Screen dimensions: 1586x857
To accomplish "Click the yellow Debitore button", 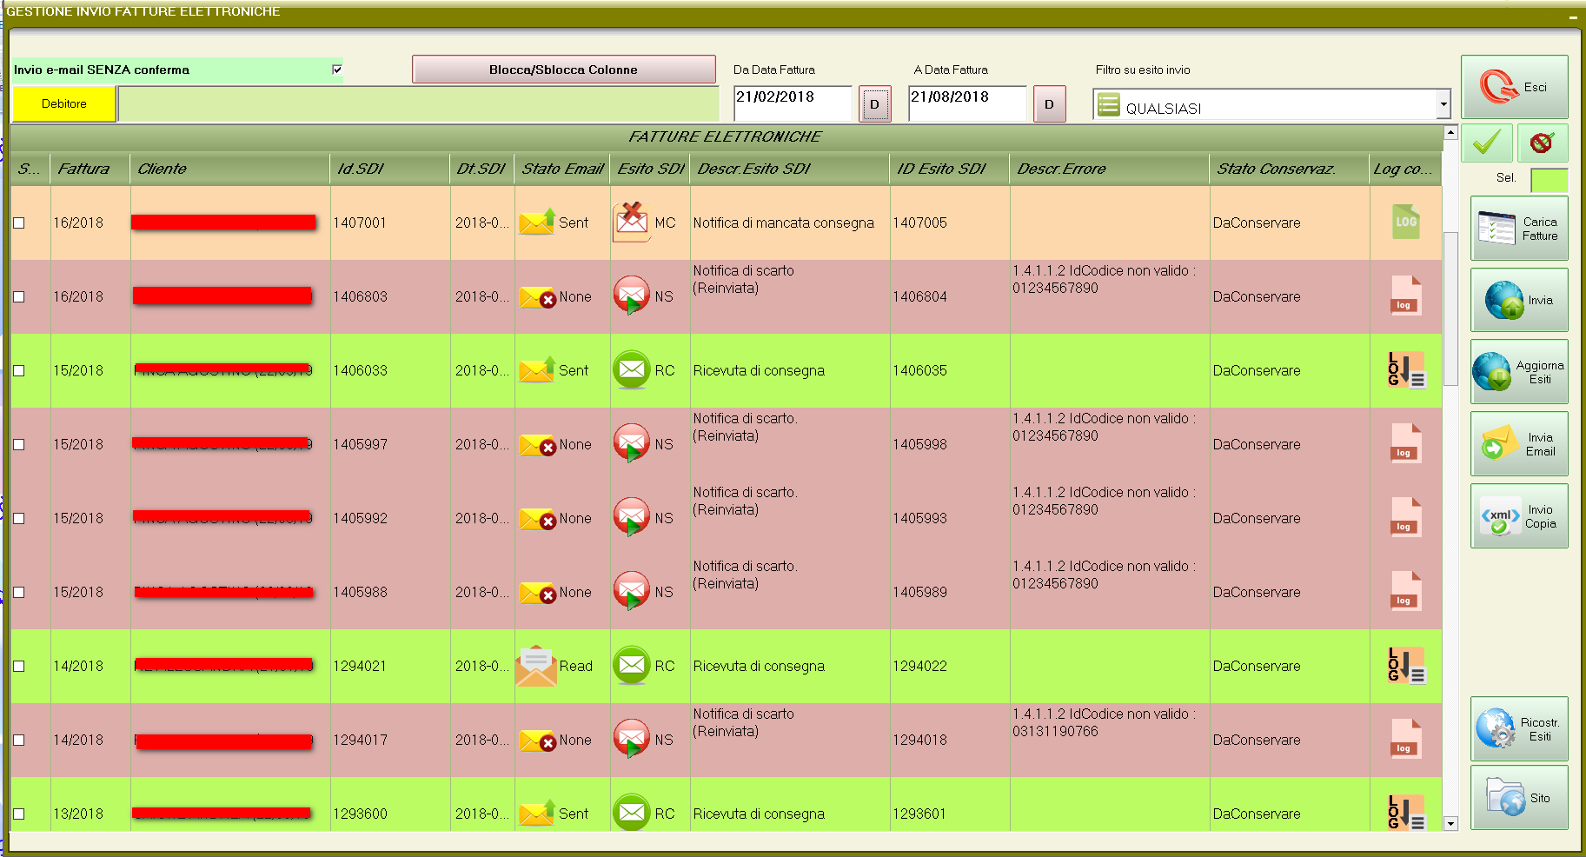I will coord(64,103).
